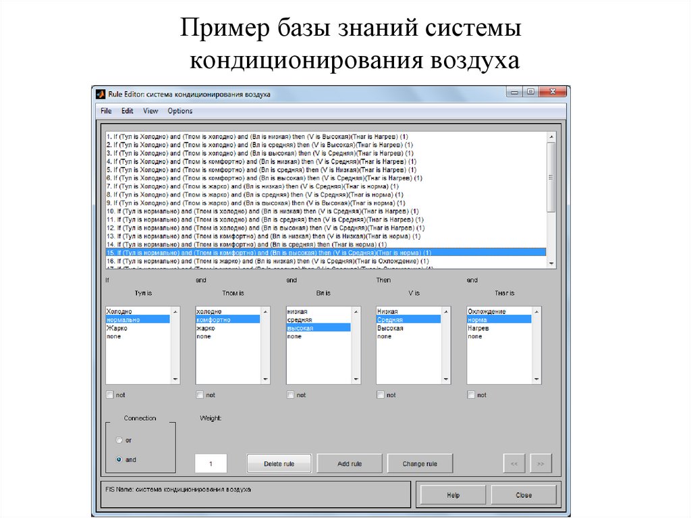Select 'Средняя' in the V list
The width and height of the screenshot is (691, 518).
pyautogui.click(x=408, y=320)
